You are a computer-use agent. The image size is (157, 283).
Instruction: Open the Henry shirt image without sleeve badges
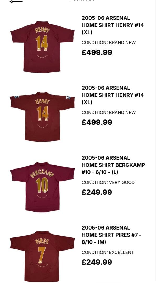[42, 47]
